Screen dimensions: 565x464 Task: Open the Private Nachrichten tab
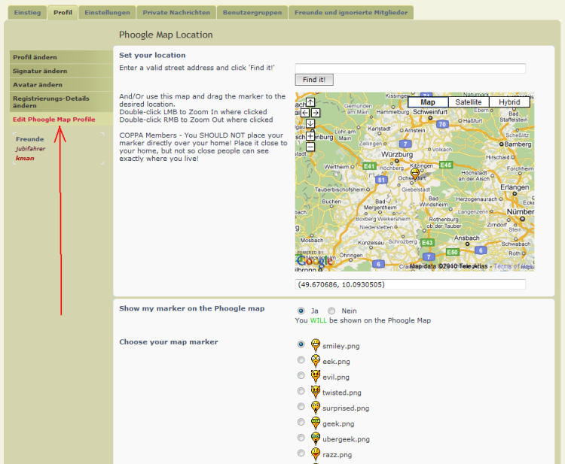click(177, 13)
